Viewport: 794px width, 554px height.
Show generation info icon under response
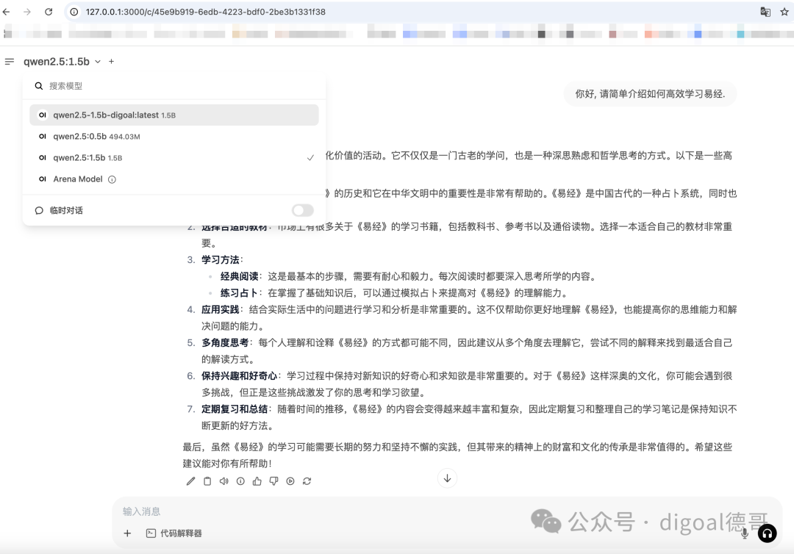240,481
